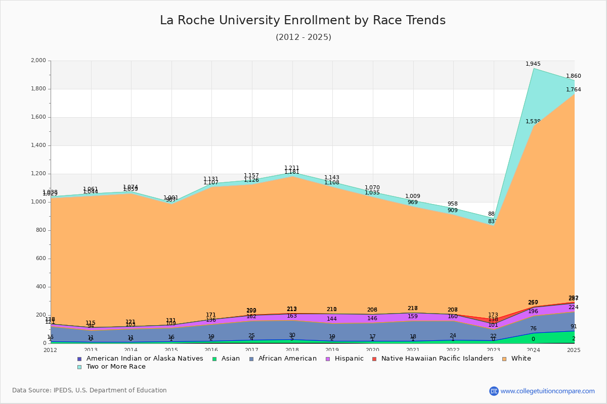The image size is (607, 404).
Task: Click the 1,800 y-axis label
Action: point(38,89)
